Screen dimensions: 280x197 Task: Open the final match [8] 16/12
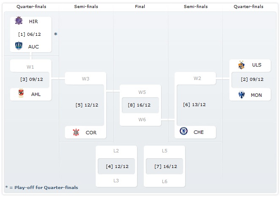[140, 105]
